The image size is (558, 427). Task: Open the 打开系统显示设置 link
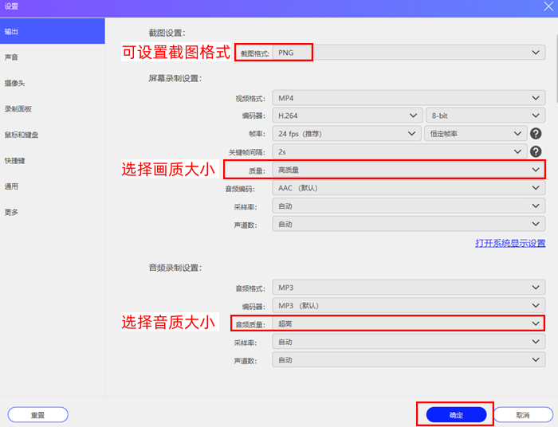coord(510,243)
